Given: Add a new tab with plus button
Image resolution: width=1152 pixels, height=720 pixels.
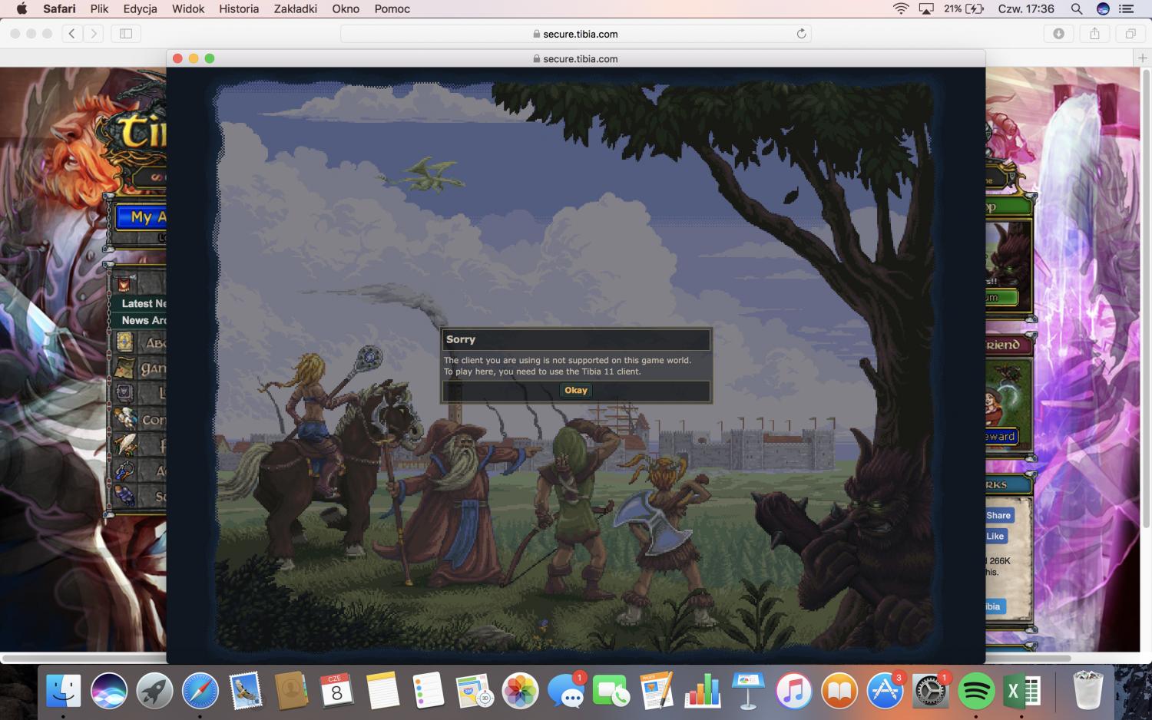Looking at the screenshot, I should [x=1142, y=58].
